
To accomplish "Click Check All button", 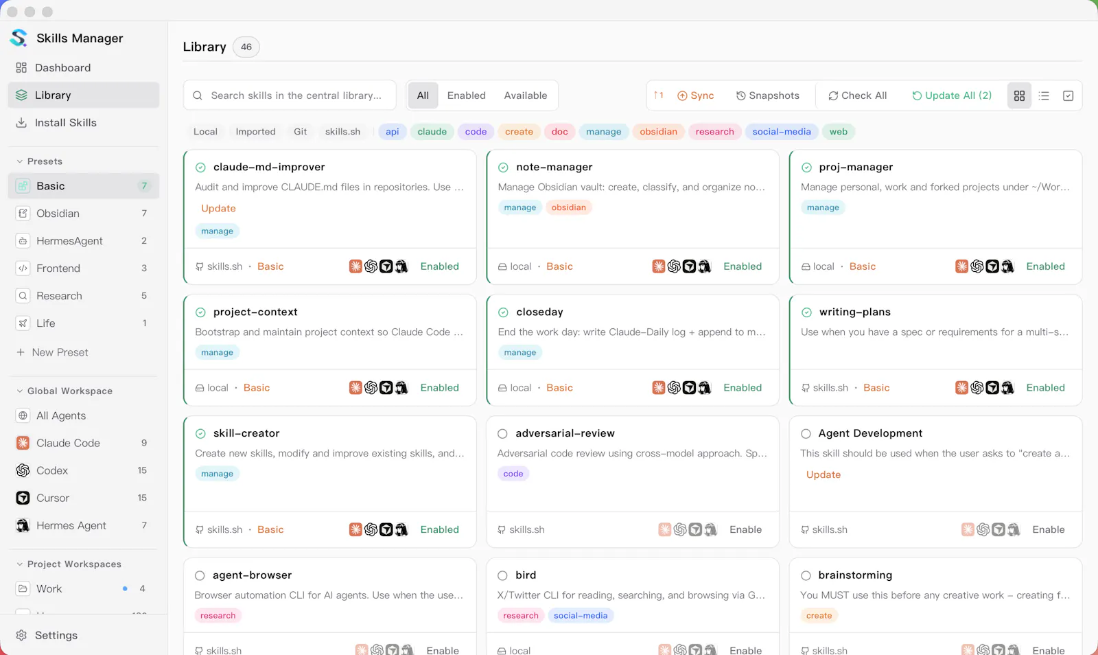I will coord(858,95).
